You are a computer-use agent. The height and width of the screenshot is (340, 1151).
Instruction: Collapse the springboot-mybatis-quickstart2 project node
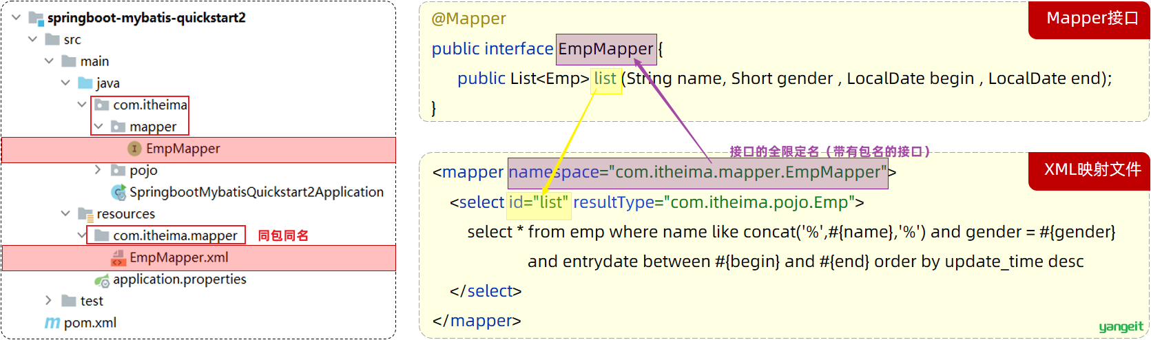tap(16, 17)
